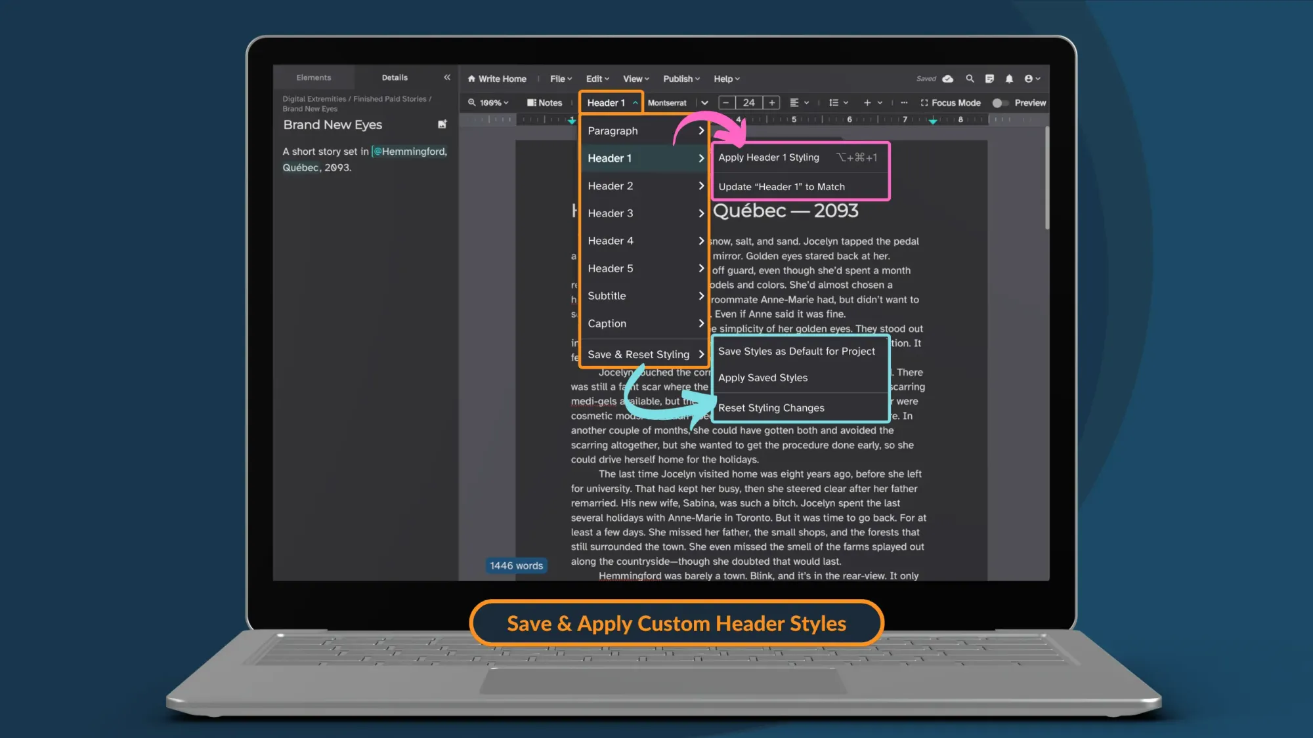
Task: Toggle the Preview switch
Action: click(1001, 103)
